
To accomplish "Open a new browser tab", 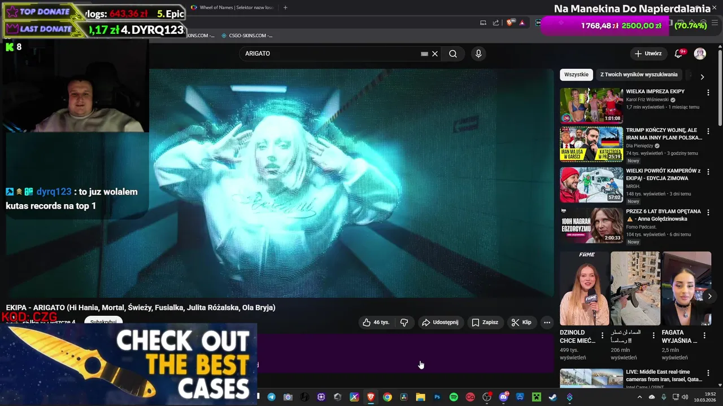I will (285, 7).
